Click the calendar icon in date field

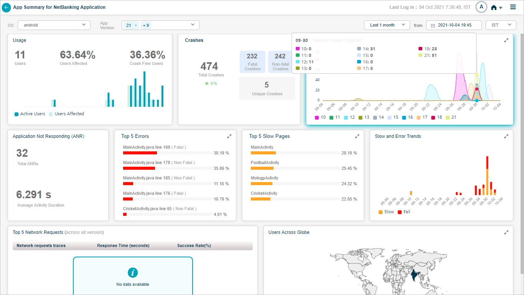pyautogui.click(x=433, y=25)
